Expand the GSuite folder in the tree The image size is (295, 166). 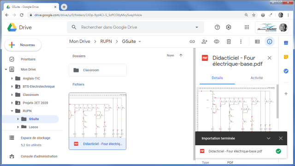pos(18,119)
